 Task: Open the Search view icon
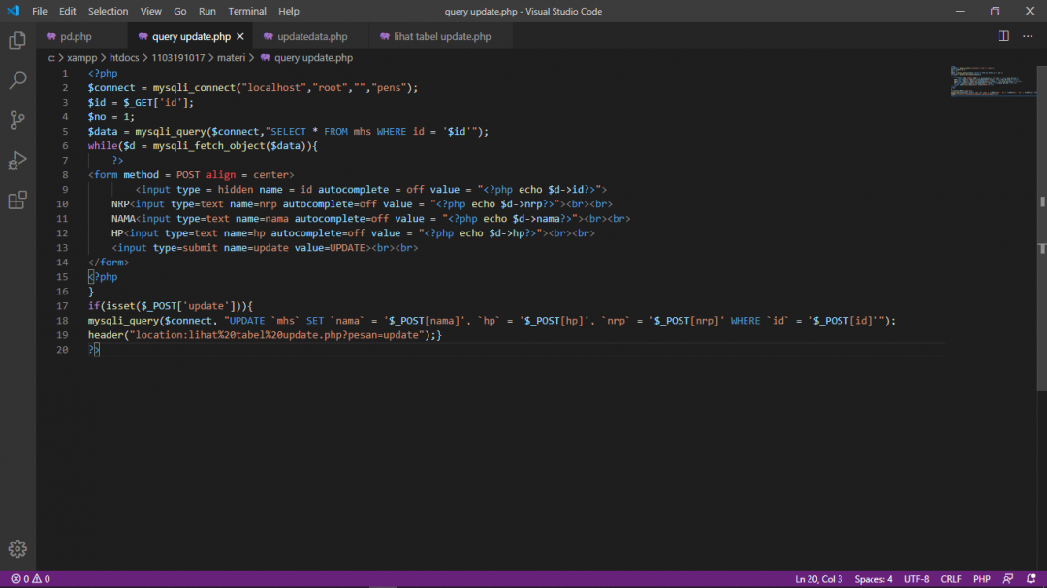coord(17,80)
